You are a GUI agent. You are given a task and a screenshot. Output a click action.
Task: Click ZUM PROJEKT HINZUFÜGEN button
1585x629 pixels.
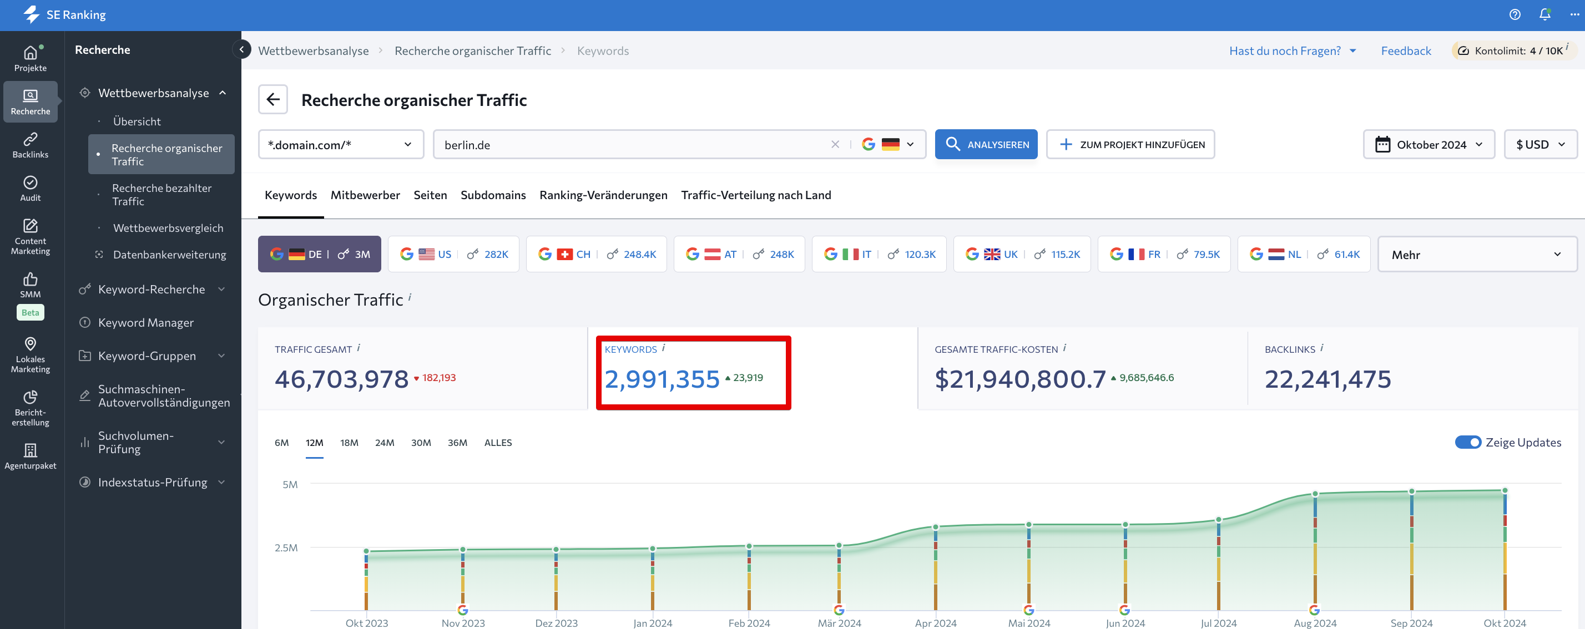1130,144
